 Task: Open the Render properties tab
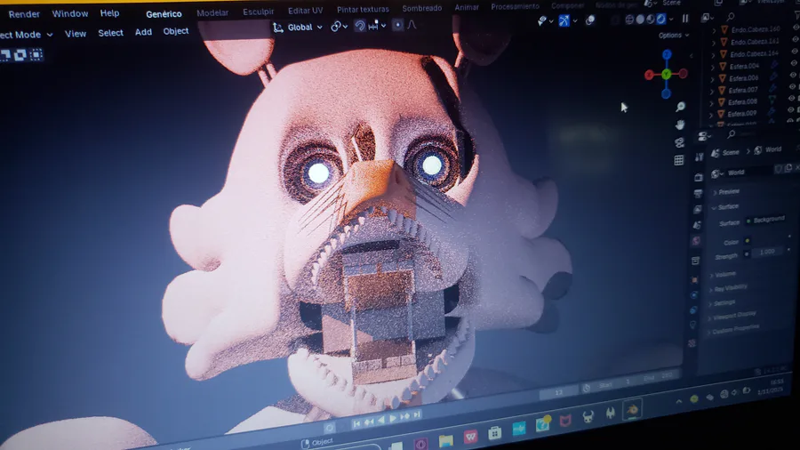[x=699, y=177]
